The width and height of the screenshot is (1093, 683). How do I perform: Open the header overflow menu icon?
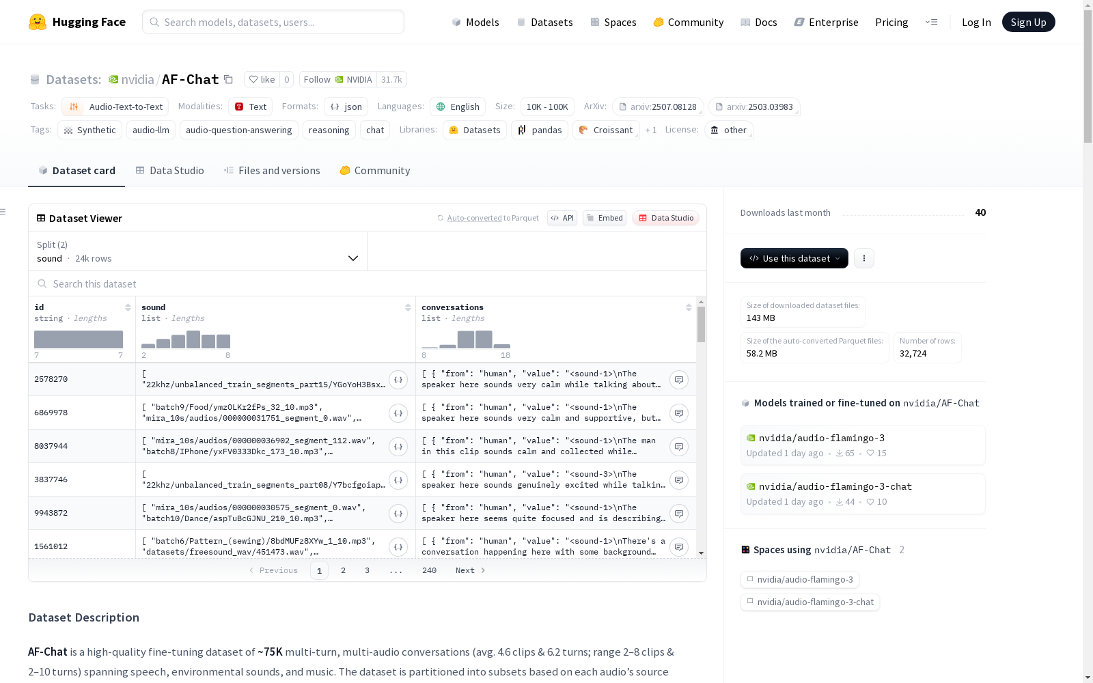[931, 22]
